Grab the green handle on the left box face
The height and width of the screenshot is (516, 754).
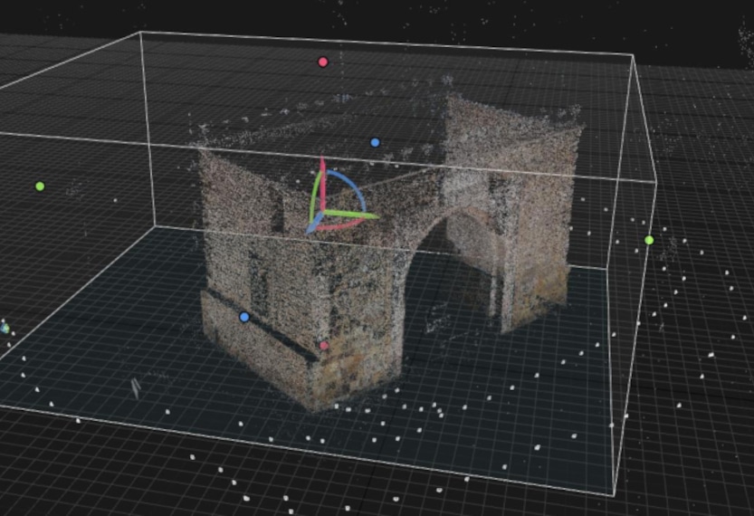[40, 186]
